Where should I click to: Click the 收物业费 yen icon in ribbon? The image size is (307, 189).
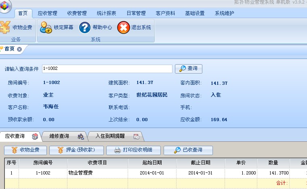point(5,27)
